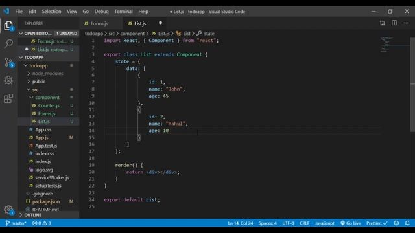
Task: Open App.css in the explorer
Action: tap(43, 129)
